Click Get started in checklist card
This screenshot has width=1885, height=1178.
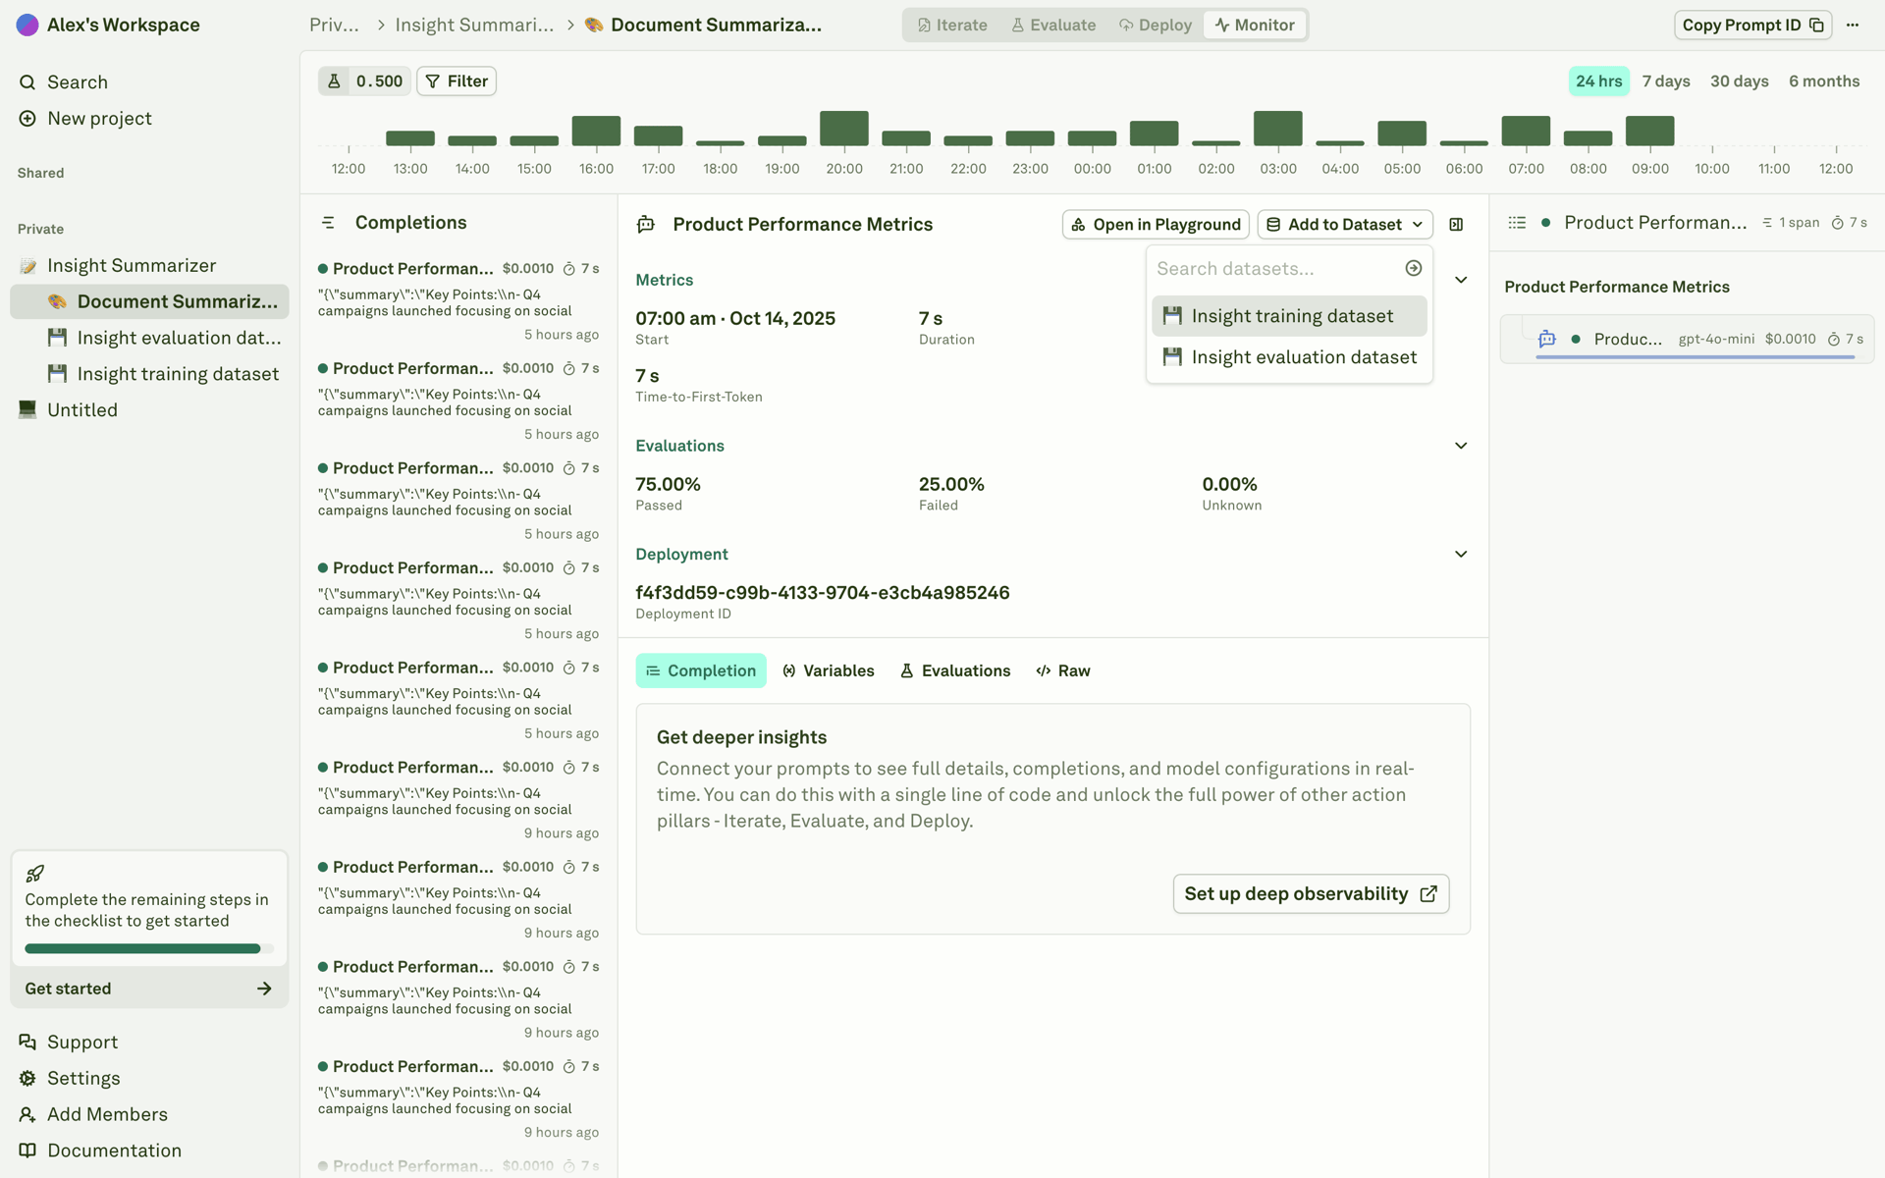click(149, 989)
